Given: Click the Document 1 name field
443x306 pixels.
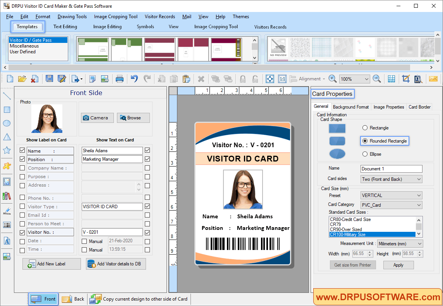Looking at the screenshot, I should [x=391, y=169].
